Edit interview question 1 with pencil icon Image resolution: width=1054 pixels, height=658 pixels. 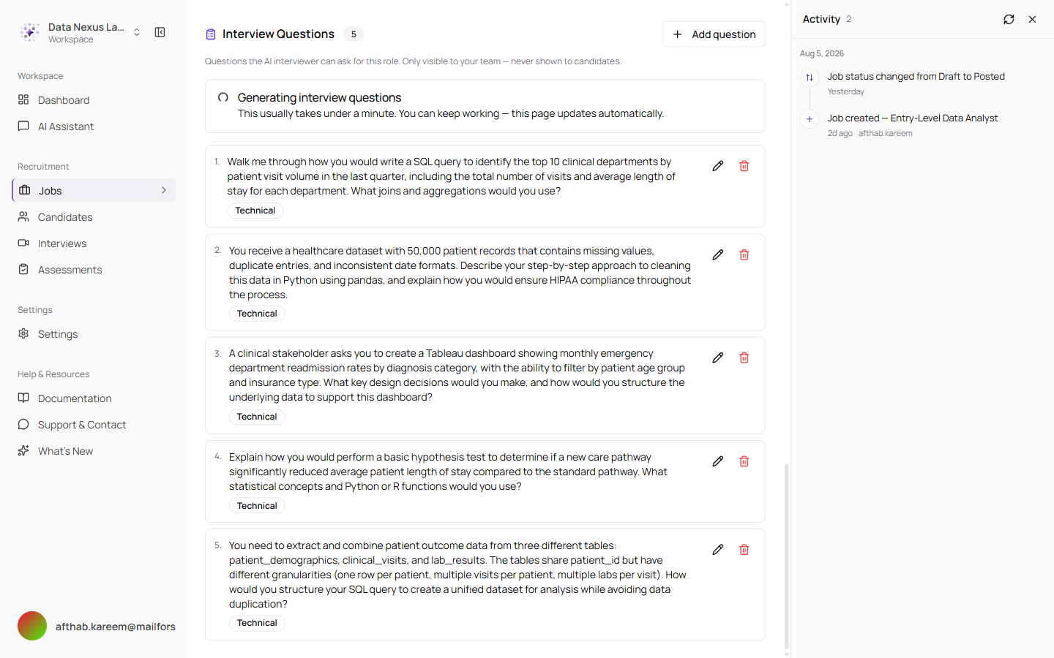717,167
